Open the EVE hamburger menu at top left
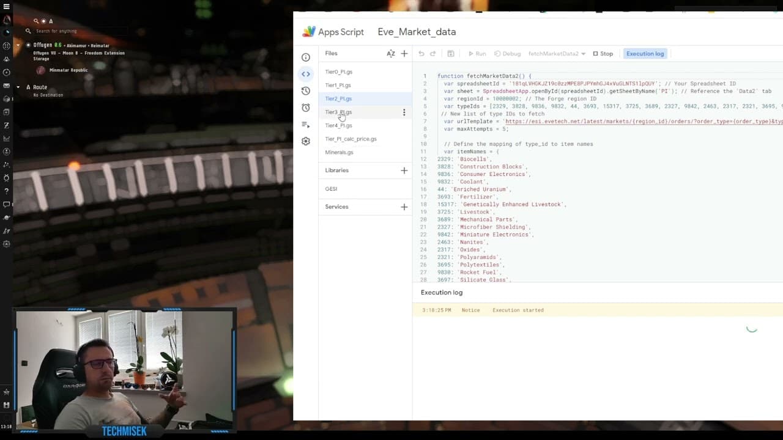This screenshot has height=440, width=783. click(x=7, y=7)
